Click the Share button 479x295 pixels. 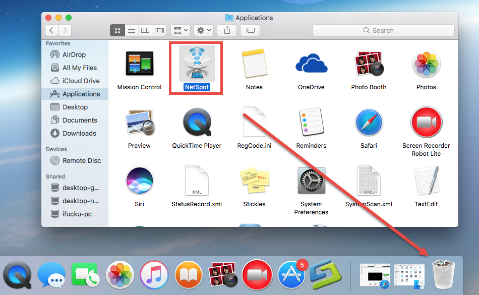(227, 30)
